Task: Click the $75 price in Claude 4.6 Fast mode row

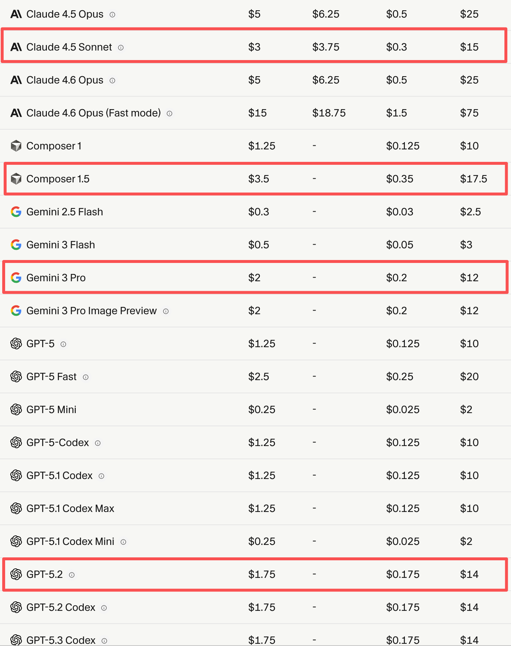Action: 469,113
